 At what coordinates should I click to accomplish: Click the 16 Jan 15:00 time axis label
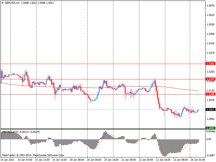point(59,160)
